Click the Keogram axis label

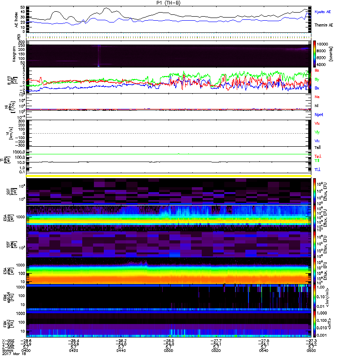pos(14,54)
